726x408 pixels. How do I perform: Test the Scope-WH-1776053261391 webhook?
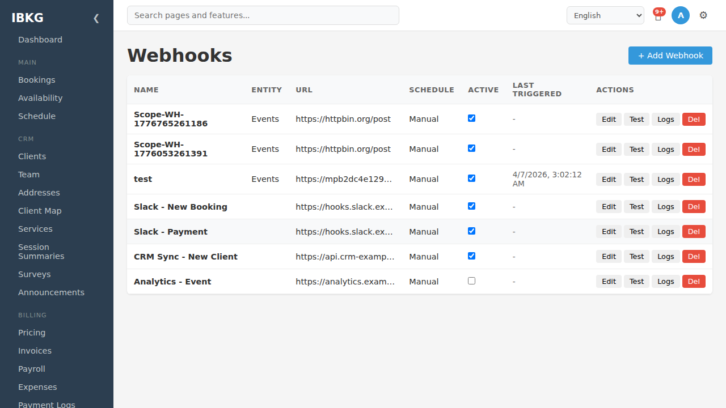coord(636,149)
